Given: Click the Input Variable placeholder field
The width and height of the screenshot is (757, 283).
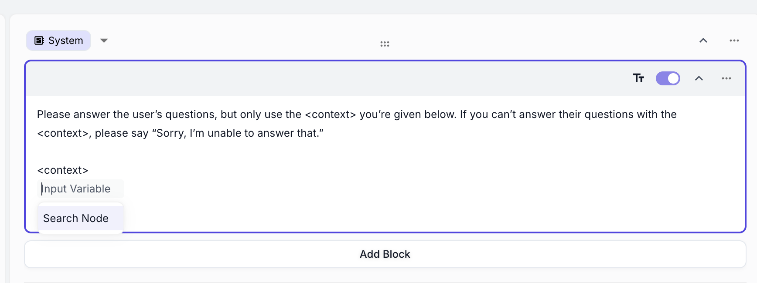Looking at the screenshot, I should [82, 189].
